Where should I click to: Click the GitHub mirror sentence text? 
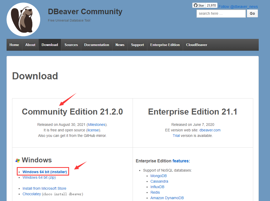[72, 136]
